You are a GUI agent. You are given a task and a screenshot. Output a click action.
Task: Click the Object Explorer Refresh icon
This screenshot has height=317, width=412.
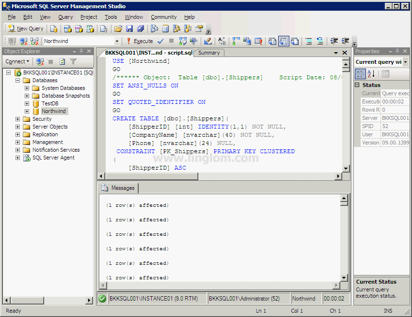tap(62, 61)
